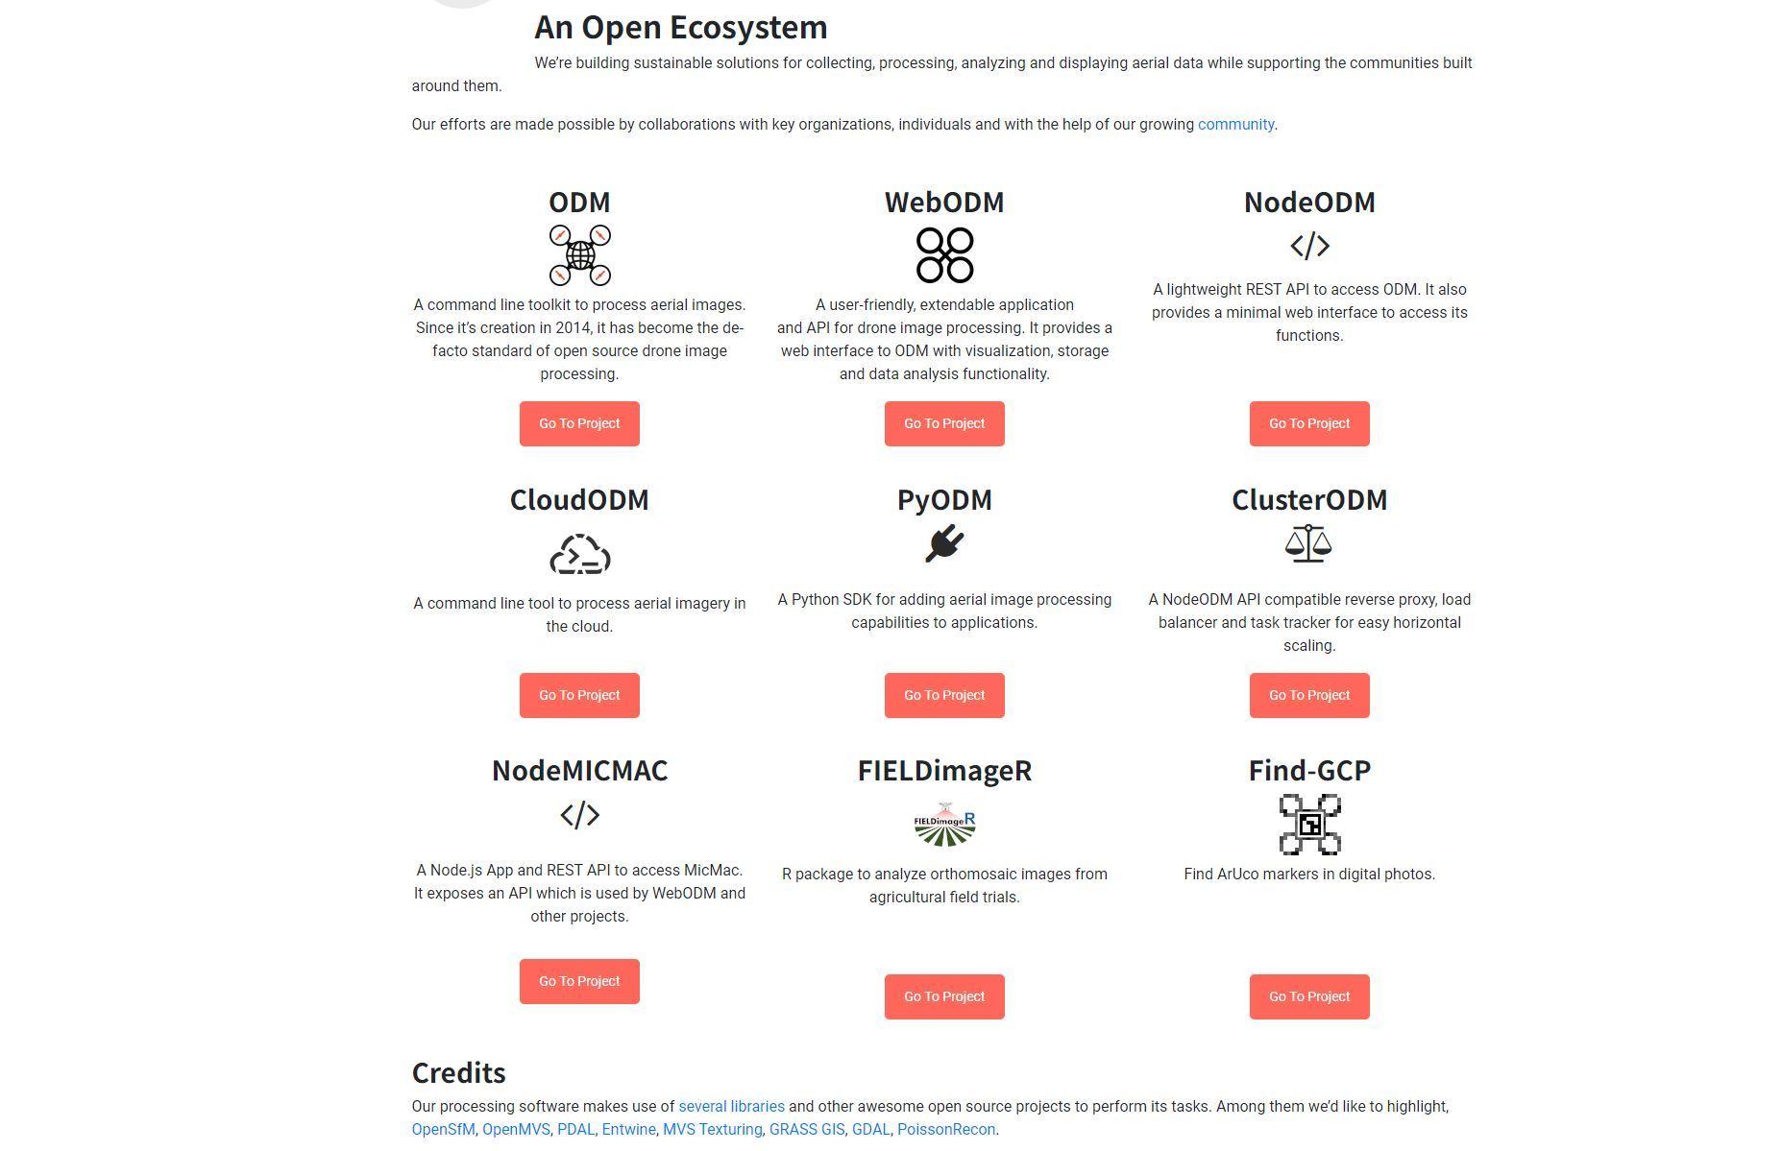The height and width of the screenshot is (1151, 1782).
Task: Click the WebODM four-circles icon
Action: click(944, 255)
